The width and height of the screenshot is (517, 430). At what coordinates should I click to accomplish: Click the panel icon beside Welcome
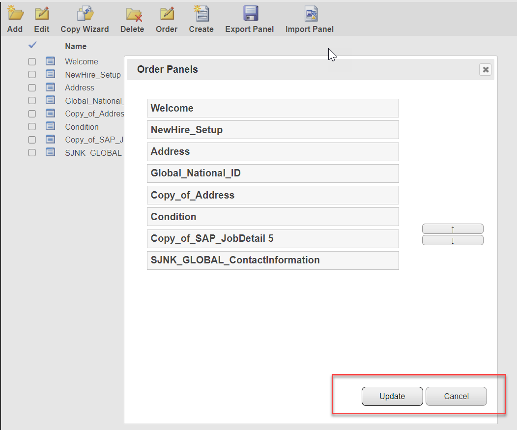tap(51, 61)
